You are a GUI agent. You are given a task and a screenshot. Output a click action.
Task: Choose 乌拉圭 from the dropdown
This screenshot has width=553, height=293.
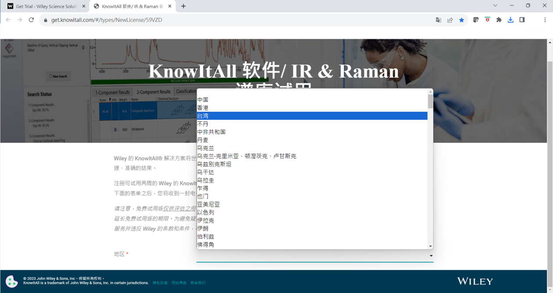pyautogui.click(x=312, y=180)
